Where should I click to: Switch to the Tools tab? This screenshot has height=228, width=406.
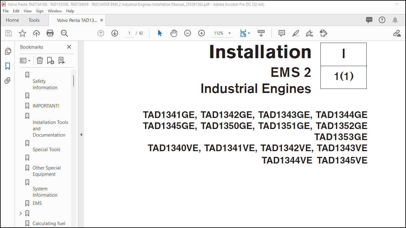tap(34, 20)
